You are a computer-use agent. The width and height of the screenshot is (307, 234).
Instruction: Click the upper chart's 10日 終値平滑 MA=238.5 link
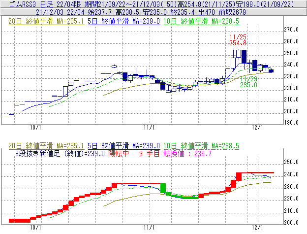201,21
